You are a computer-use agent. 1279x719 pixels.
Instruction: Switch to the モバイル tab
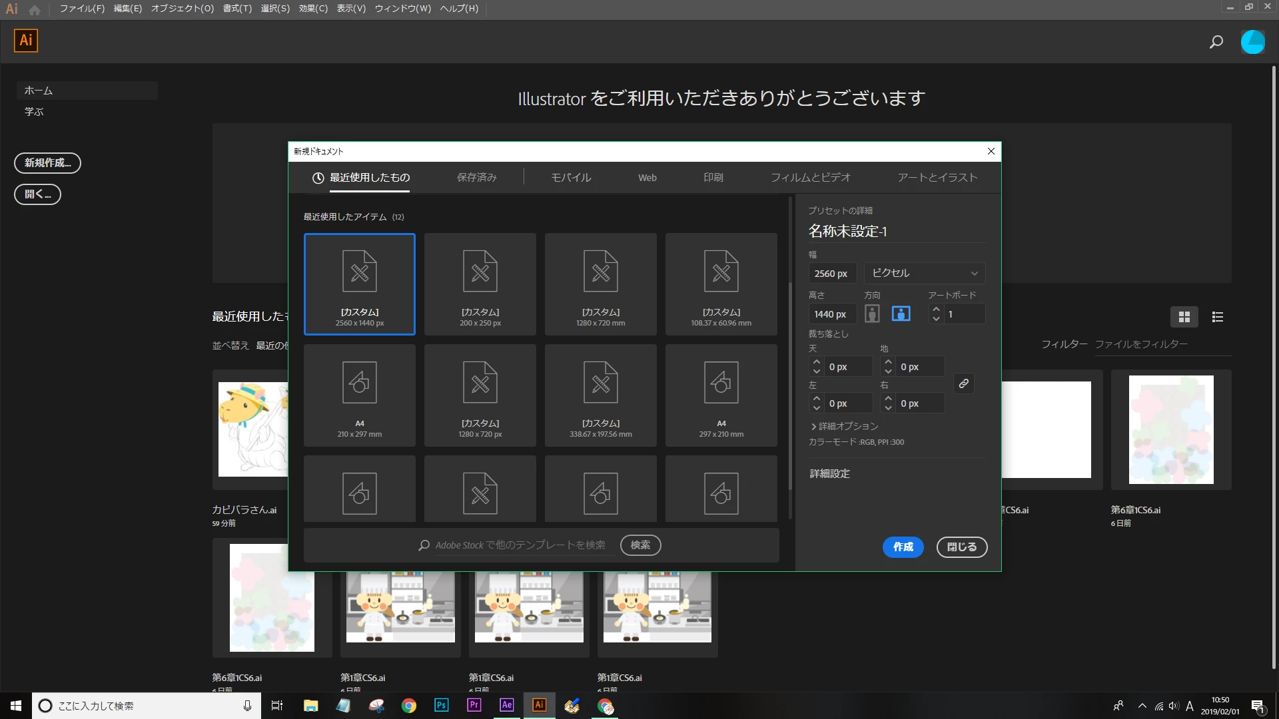click(x=571, y=178)
